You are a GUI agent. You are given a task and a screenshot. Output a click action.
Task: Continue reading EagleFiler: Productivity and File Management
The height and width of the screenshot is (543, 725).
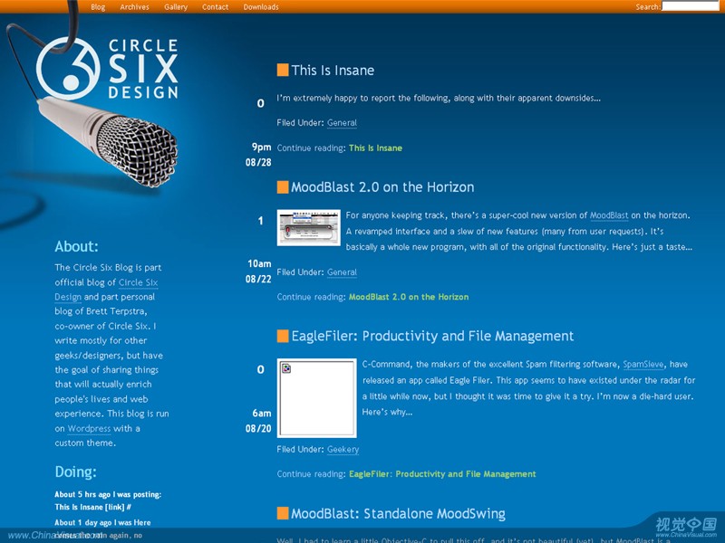tap(442, 474)
